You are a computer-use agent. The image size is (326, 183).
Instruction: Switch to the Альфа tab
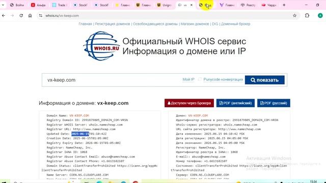pos(38,5)
